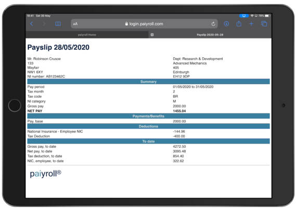Image resolution: width=296 pixels, height=208 pixels.
Task: Select the name Mr. Robinson Crusoe
Action: pyautogui.click(x=44, y=59)
